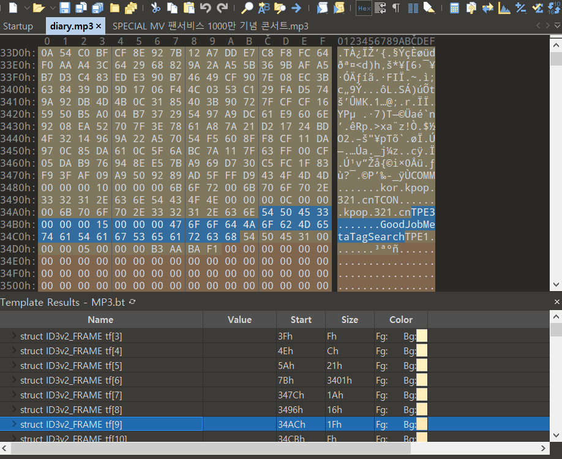This screenshot has width=562, height=459.
Task: Click the Goto arrow icon
Action: (296, 7)
